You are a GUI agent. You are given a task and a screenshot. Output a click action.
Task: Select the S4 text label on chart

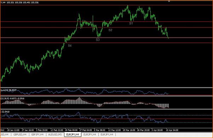[x=70, y=46]
